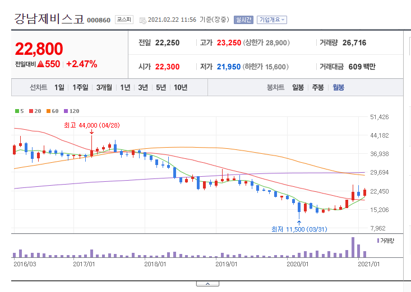The image size is (411, 292).
Task: Click the trading volume value 26,716
Action: [x=354, y=43]
